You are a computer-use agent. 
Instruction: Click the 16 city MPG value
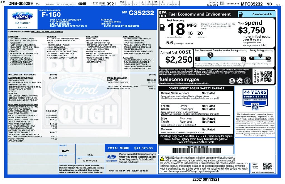point(190,33)
